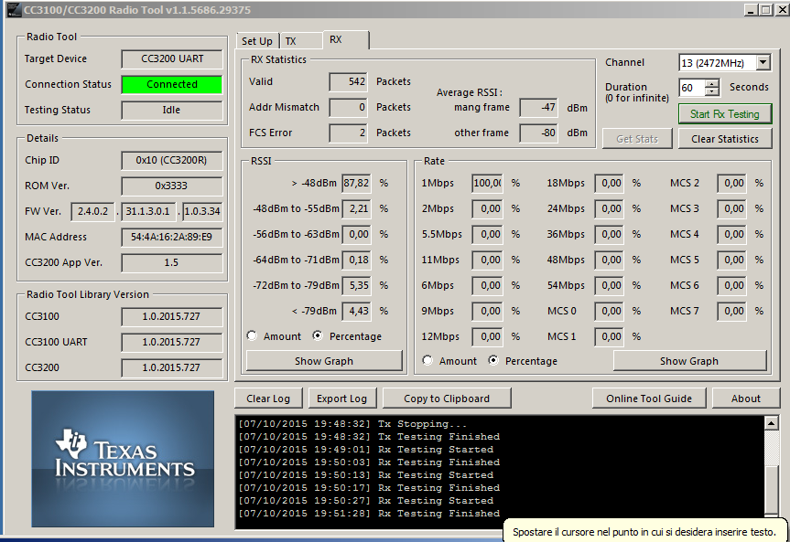Screen dimensions: 790x542
Task: Click the FW Ver. 31.1.3.0.1 field
Action: point(147,211)
